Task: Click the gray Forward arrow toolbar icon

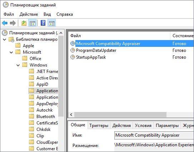Action: click(x=13, y=23)
